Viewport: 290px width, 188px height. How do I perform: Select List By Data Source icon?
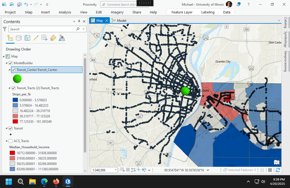click(x=19, y=38)
